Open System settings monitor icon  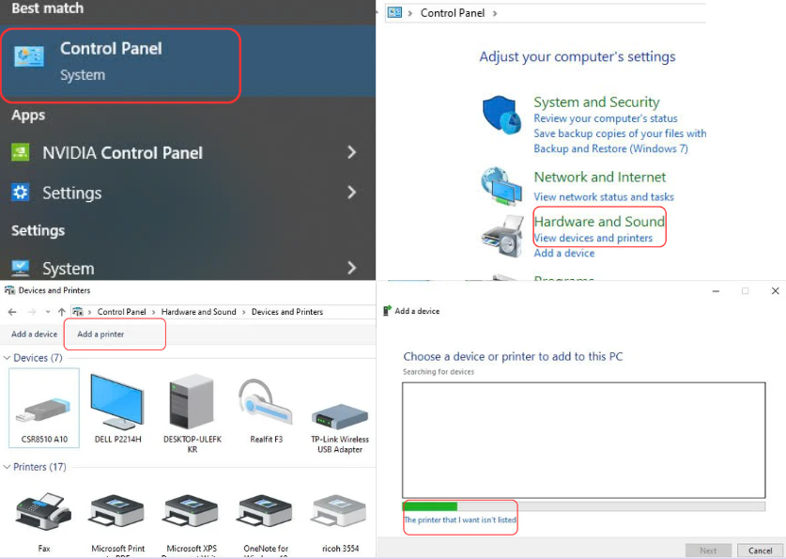pyautogui.click(x=20, y=268)
